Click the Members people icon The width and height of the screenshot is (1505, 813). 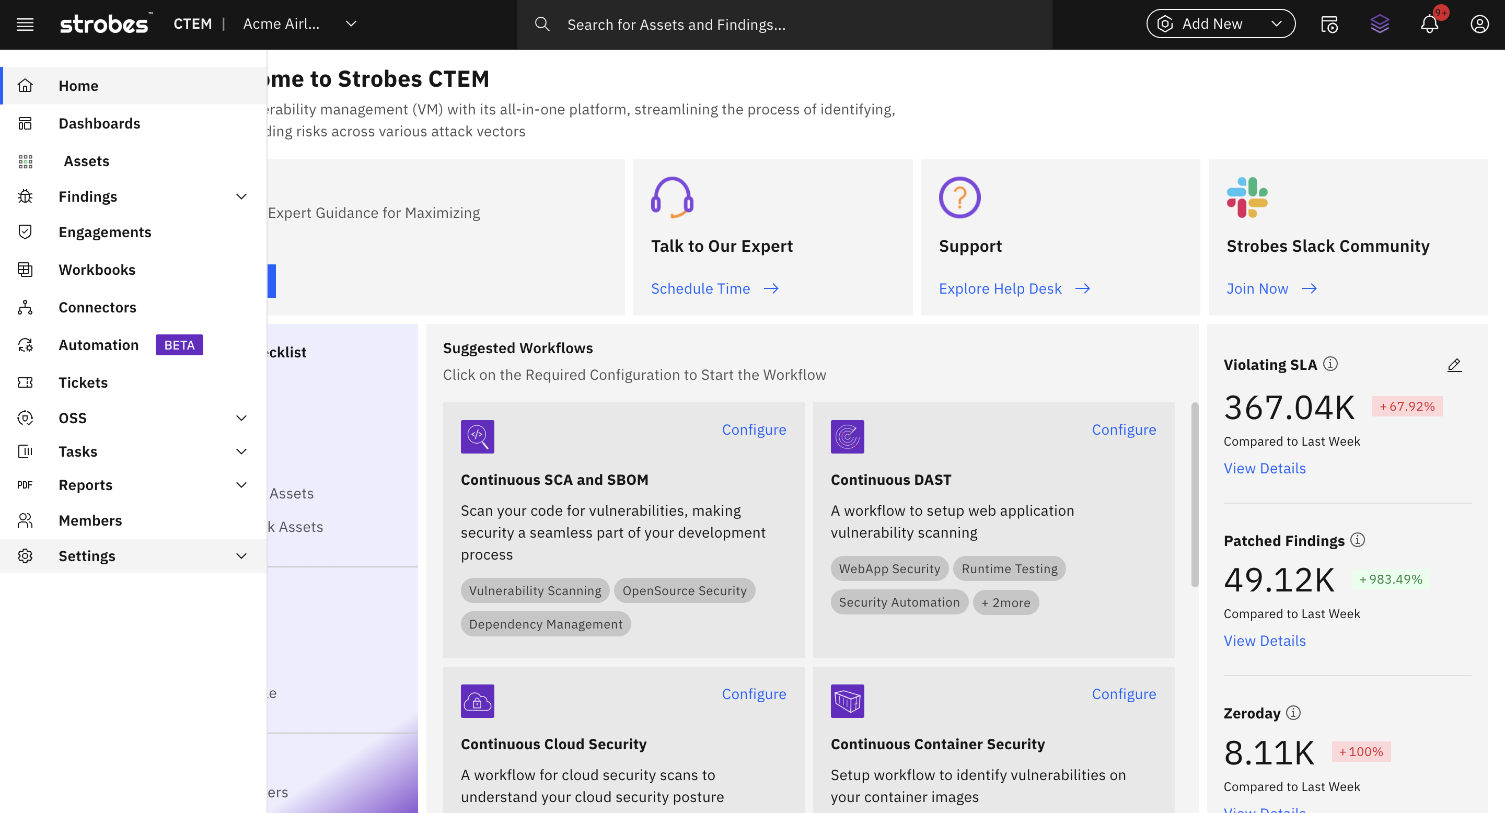(x=25, y=520)
